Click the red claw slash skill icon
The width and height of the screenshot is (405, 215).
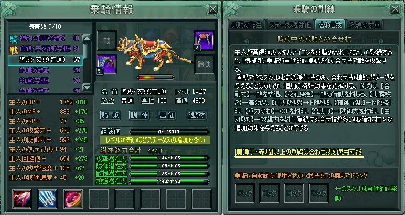[x=22, y=199]
